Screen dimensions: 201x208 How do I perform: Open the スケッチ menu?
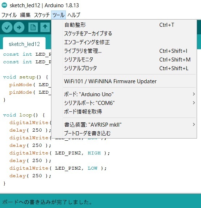coord(42,15)
